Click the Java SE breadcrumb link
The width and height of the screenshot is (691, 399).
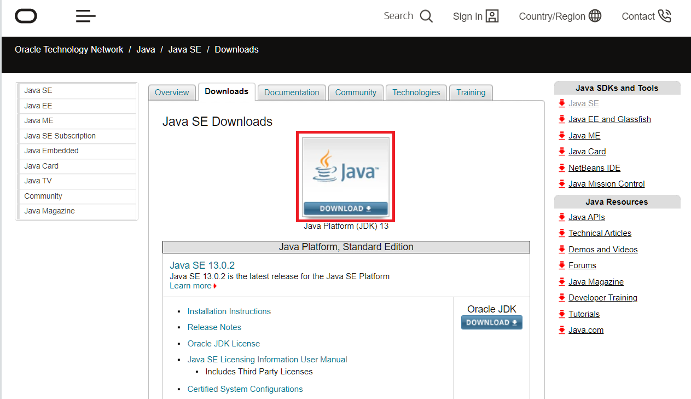(x=185, y=49)
